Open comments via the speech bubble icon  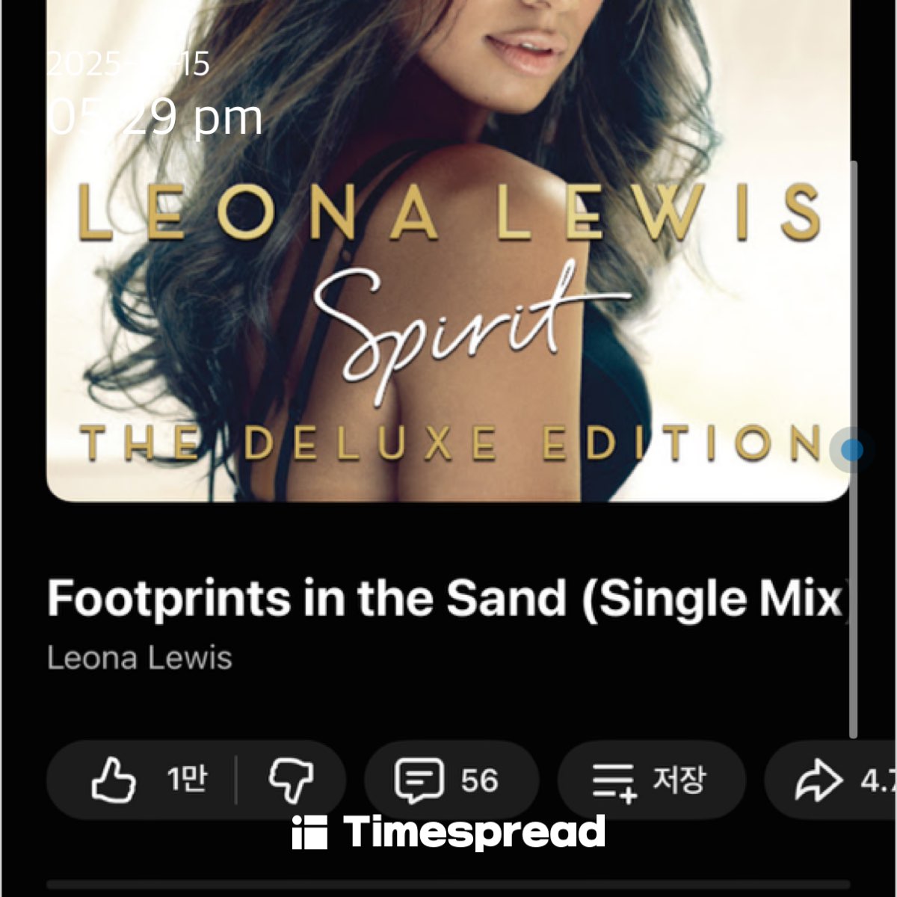[x=419, y=780]
